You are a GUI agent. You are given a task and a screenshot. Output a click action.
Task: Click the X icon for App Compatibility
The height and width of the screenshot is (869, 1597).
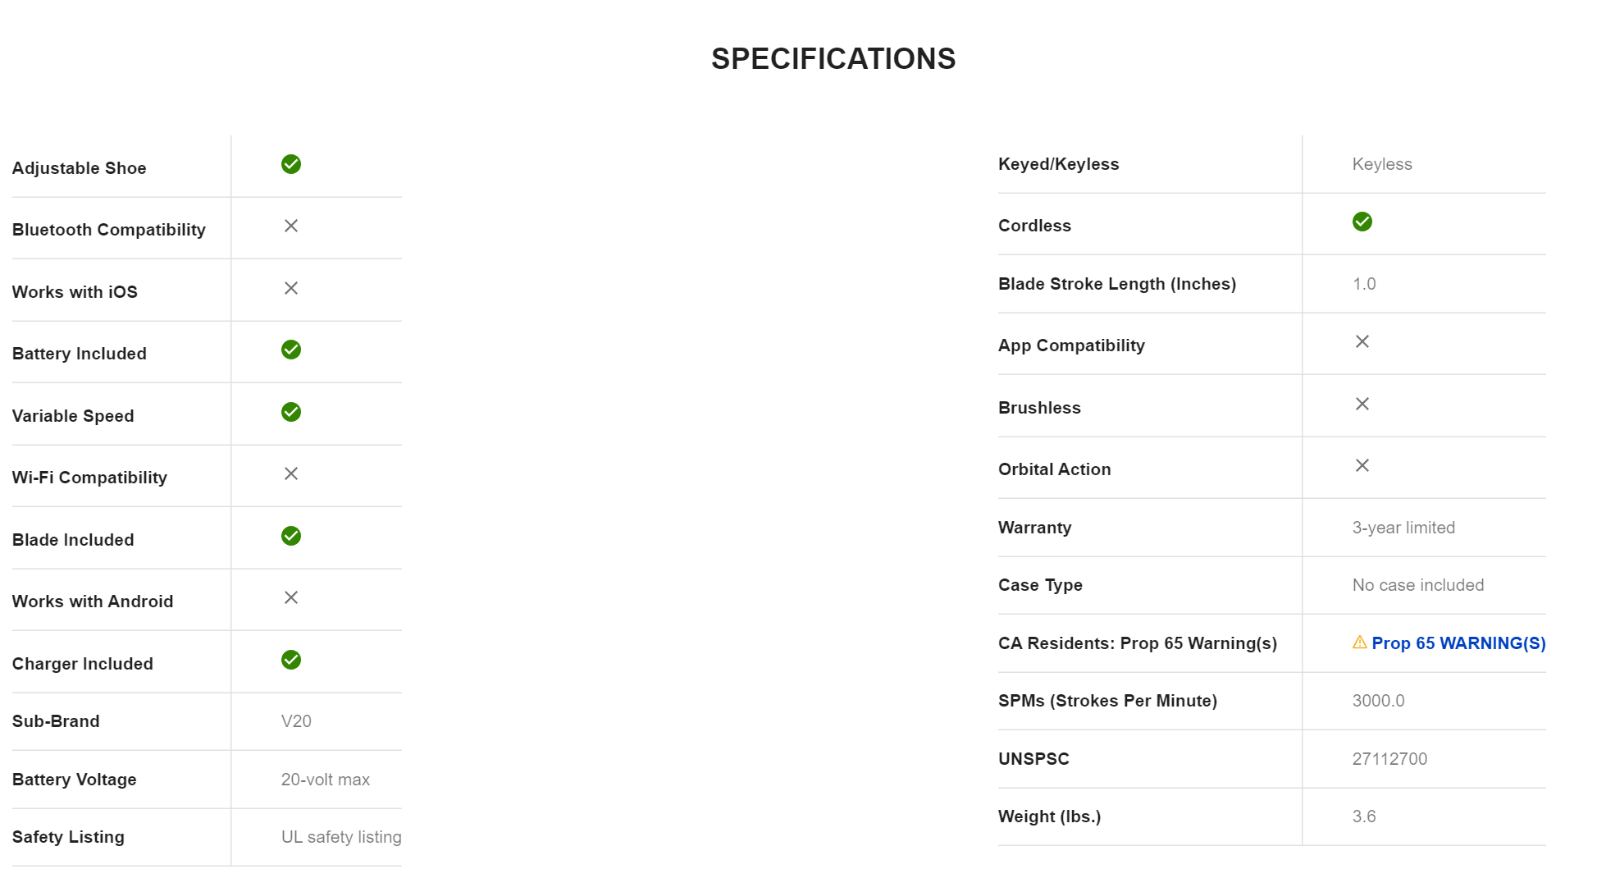pos(1362,341)
